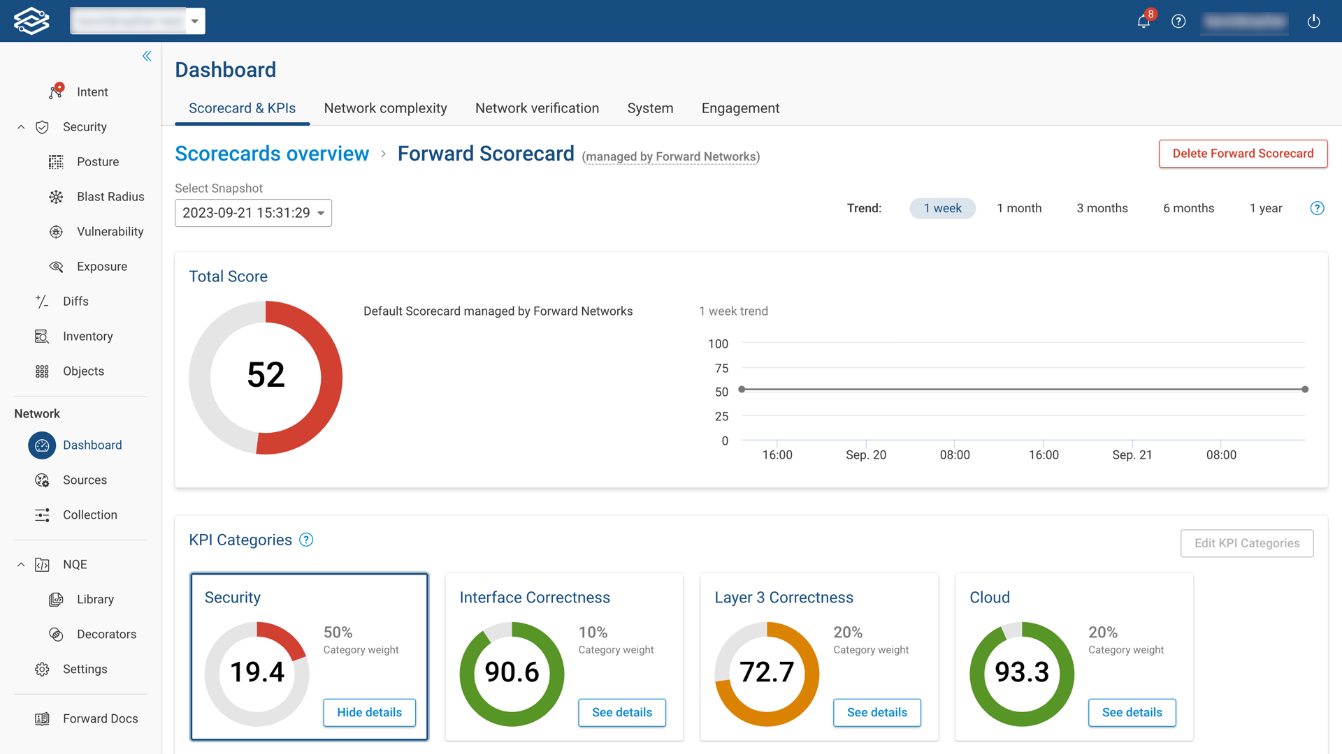Open the Select Snapshot dropdown

[x=253, y=213]
